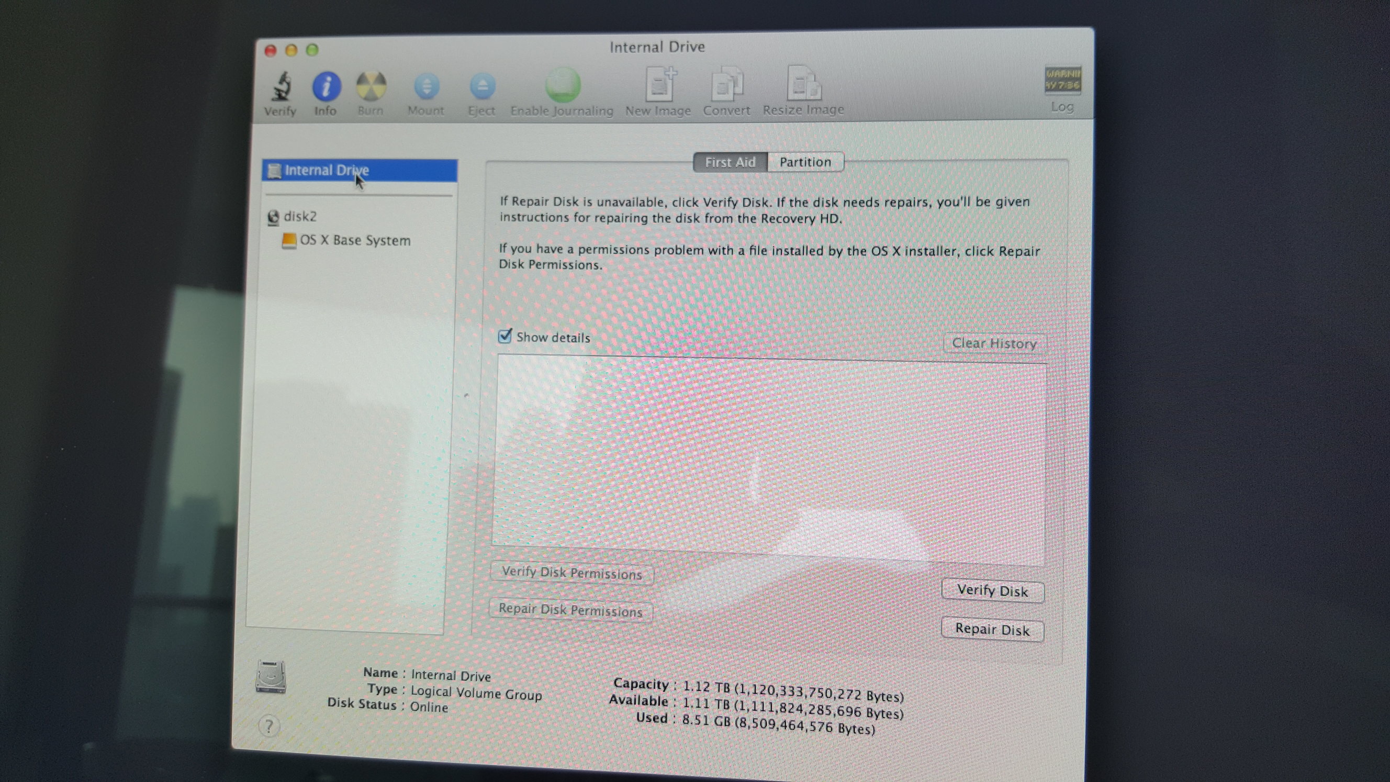Uncheck the Show details checkbox
Viewport: 1390px width, 782px height.
505,336
